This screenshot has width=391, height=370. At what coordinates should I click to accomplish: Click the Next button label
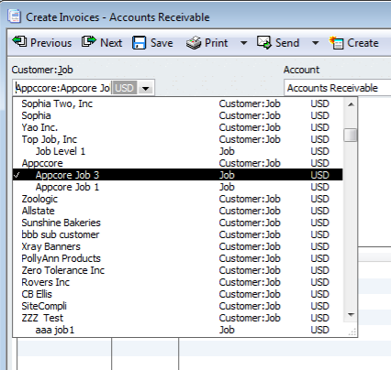click(x=111, y=43)
